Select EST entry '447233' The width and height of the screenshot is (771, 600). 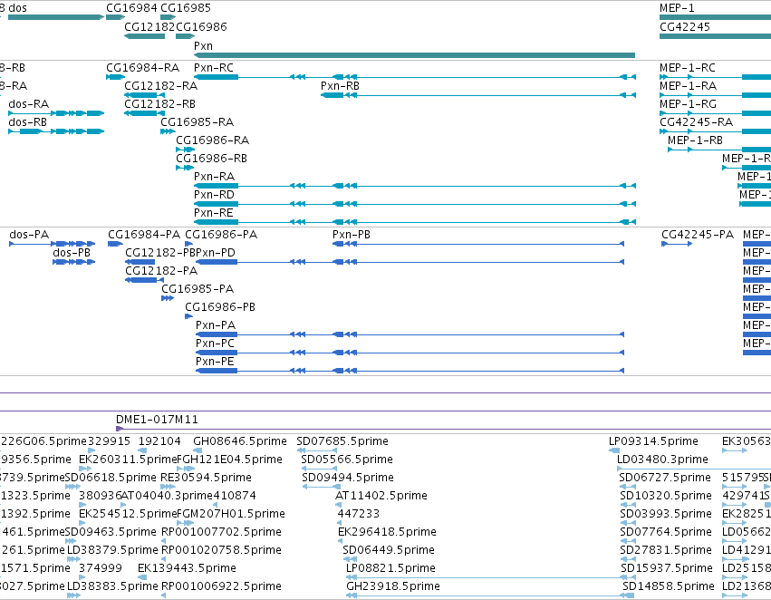point(359,514)
